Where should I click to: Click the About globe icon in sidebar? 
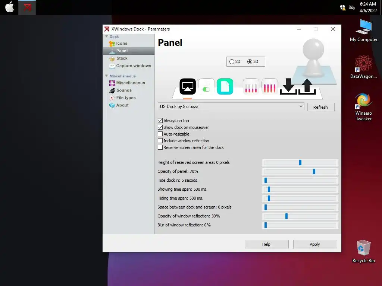tap(112, 105)
